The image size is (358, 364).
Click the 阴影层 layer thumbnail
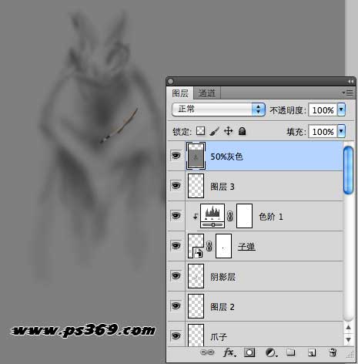(x=196, y=276)
